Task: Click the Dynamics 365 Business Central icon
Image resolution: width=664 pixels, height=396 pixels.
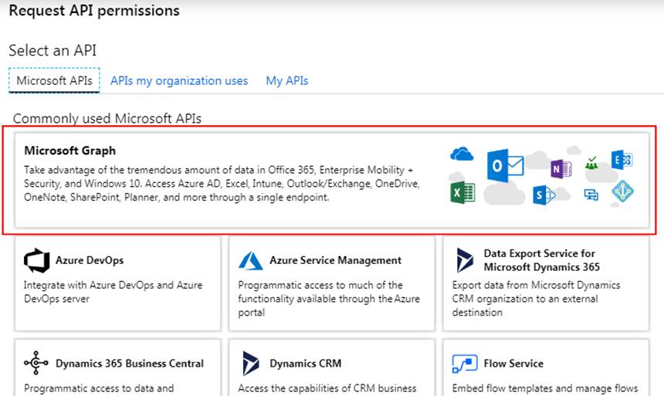Action: pos(36,363)
